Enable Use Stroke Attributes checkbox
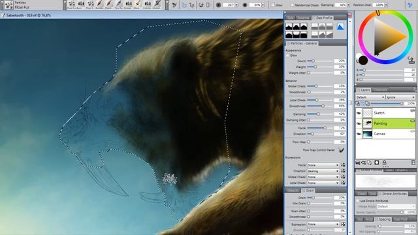 357,200
